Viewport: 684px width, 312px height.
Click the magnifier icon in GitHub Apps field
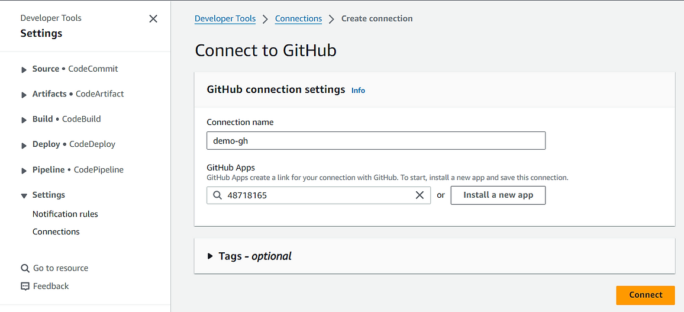coord(217,195)
